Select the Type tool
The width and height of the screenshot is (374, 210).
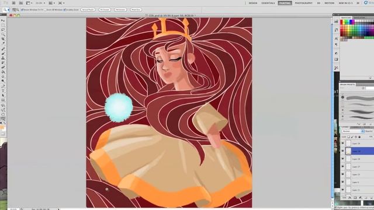(3, 91)
